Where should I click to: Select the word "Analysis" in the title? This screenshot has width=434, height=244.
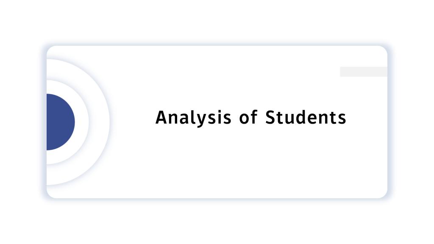pyautogui.click(x=193, y=118)
